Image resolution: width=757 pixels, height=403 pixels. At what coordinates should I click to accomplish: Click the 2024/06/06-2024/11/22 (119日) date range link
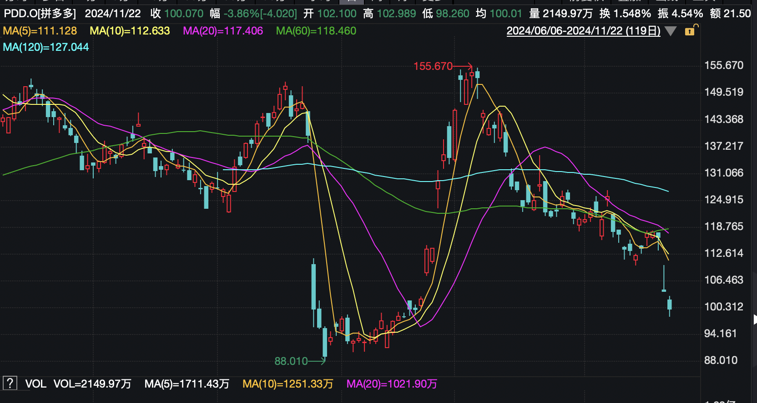tap(583, 31)
